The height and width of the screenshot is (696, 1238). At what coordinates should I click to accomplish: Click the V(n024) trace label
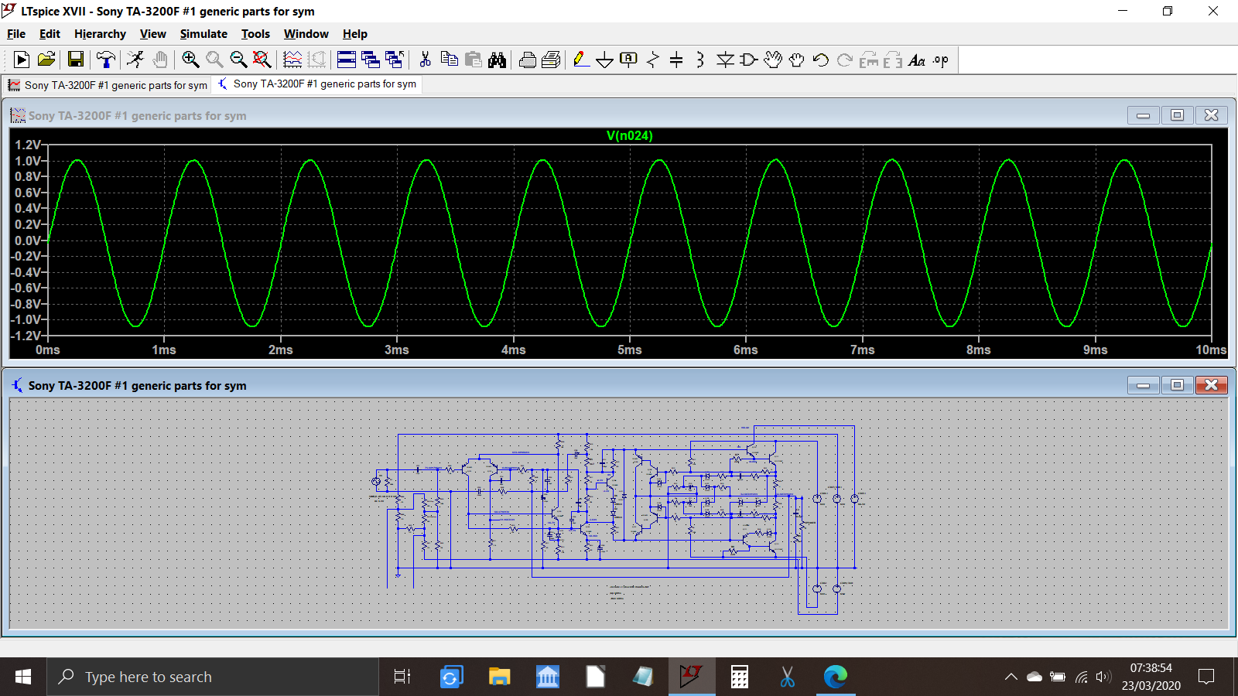629,135
